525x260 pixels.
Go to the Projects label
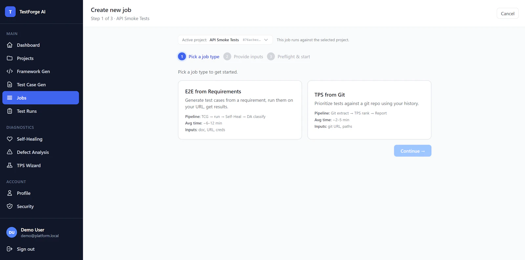25,58
